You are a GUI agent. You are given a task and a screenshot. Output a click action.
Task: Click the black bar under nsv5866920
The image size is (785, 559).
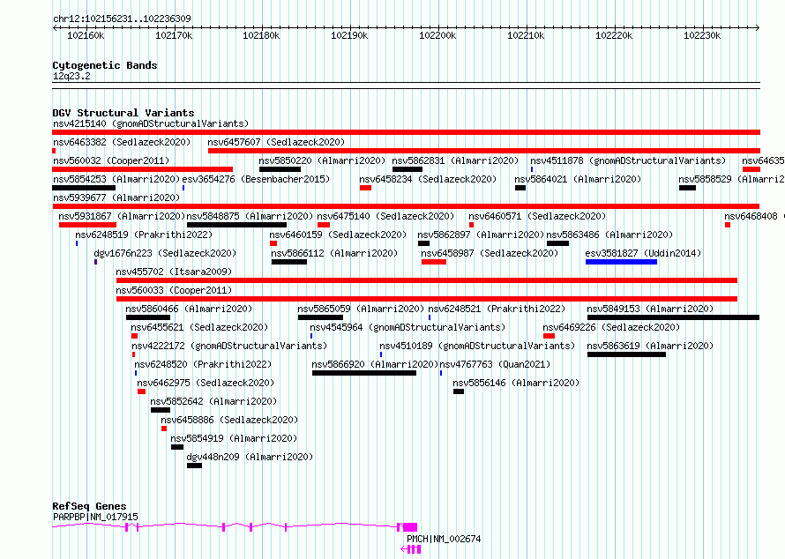pos(364,373)
